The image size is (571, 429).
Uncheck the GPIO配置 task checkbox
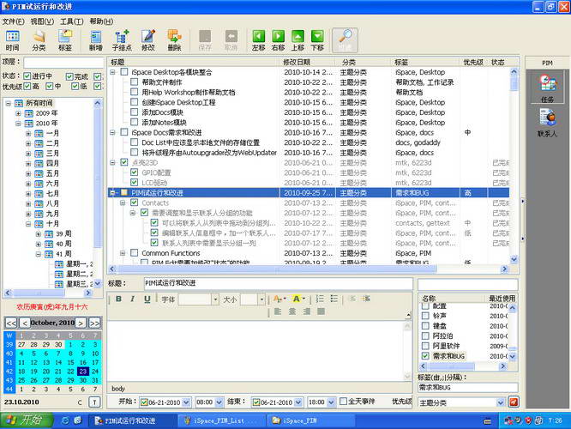pos(135,172)
